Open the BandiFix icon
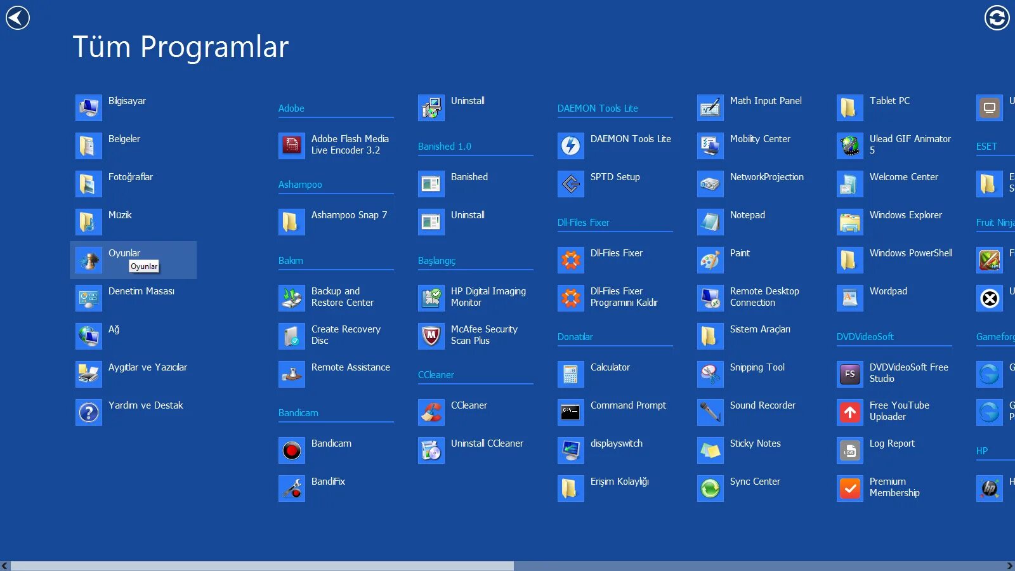This screenshot has width=1015, height=571. 292,489
